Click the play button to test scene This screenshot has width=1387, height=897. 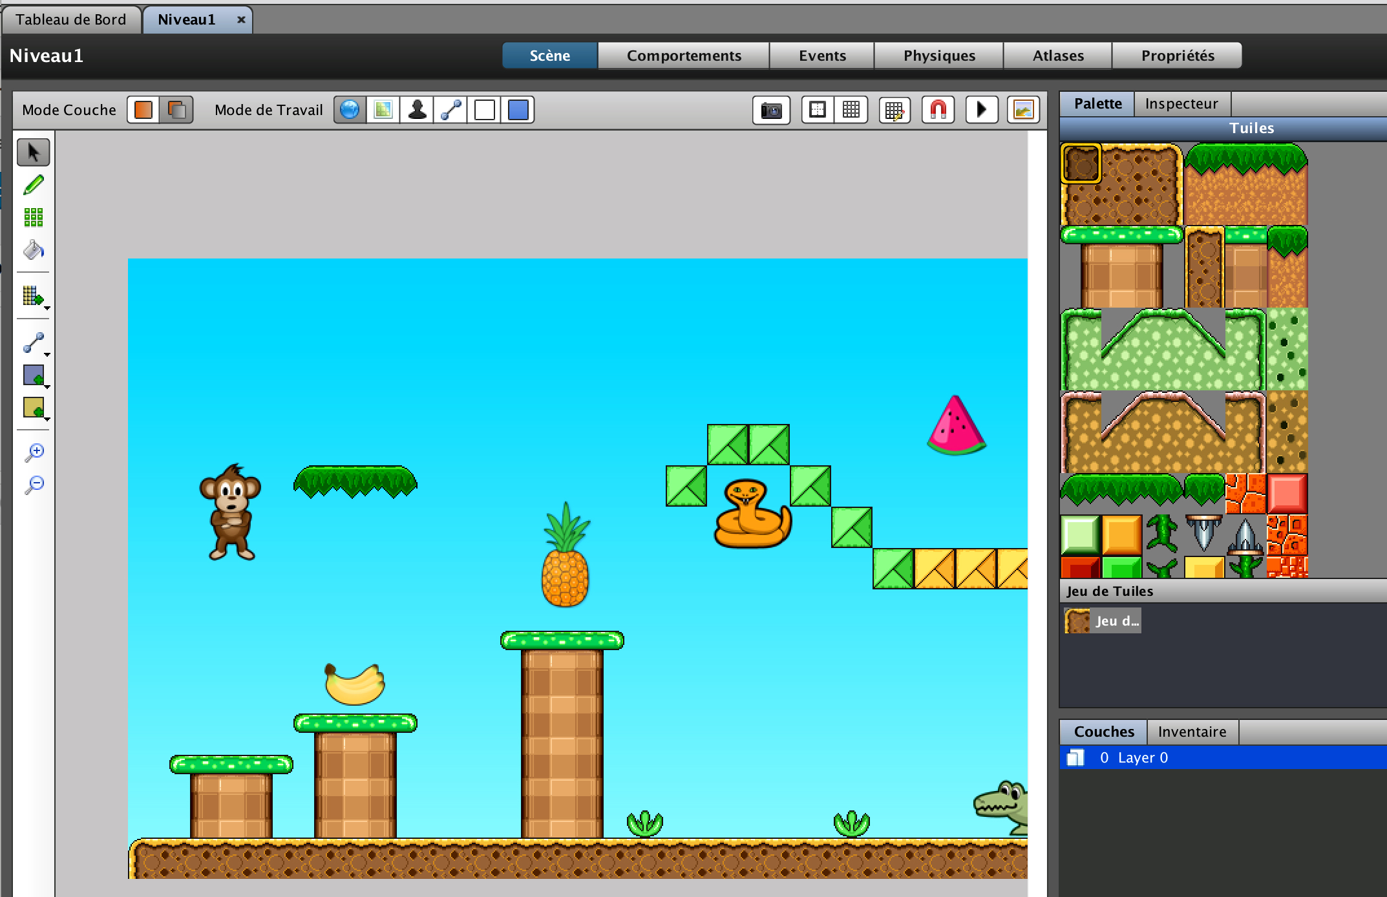coord(981,110)
